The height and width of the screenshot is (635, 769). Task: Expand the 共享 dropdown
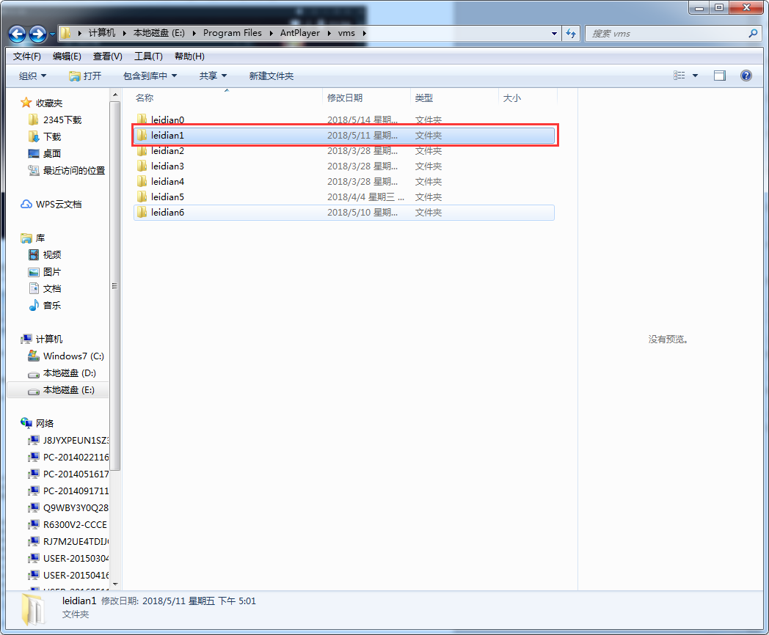[213, 76]
